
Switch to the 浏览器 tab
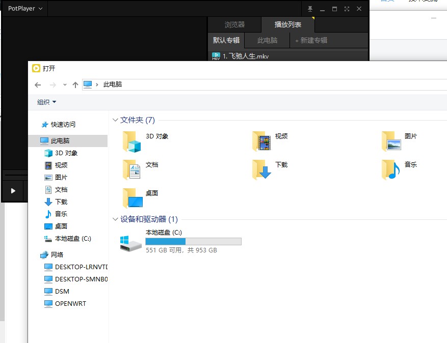234,24
